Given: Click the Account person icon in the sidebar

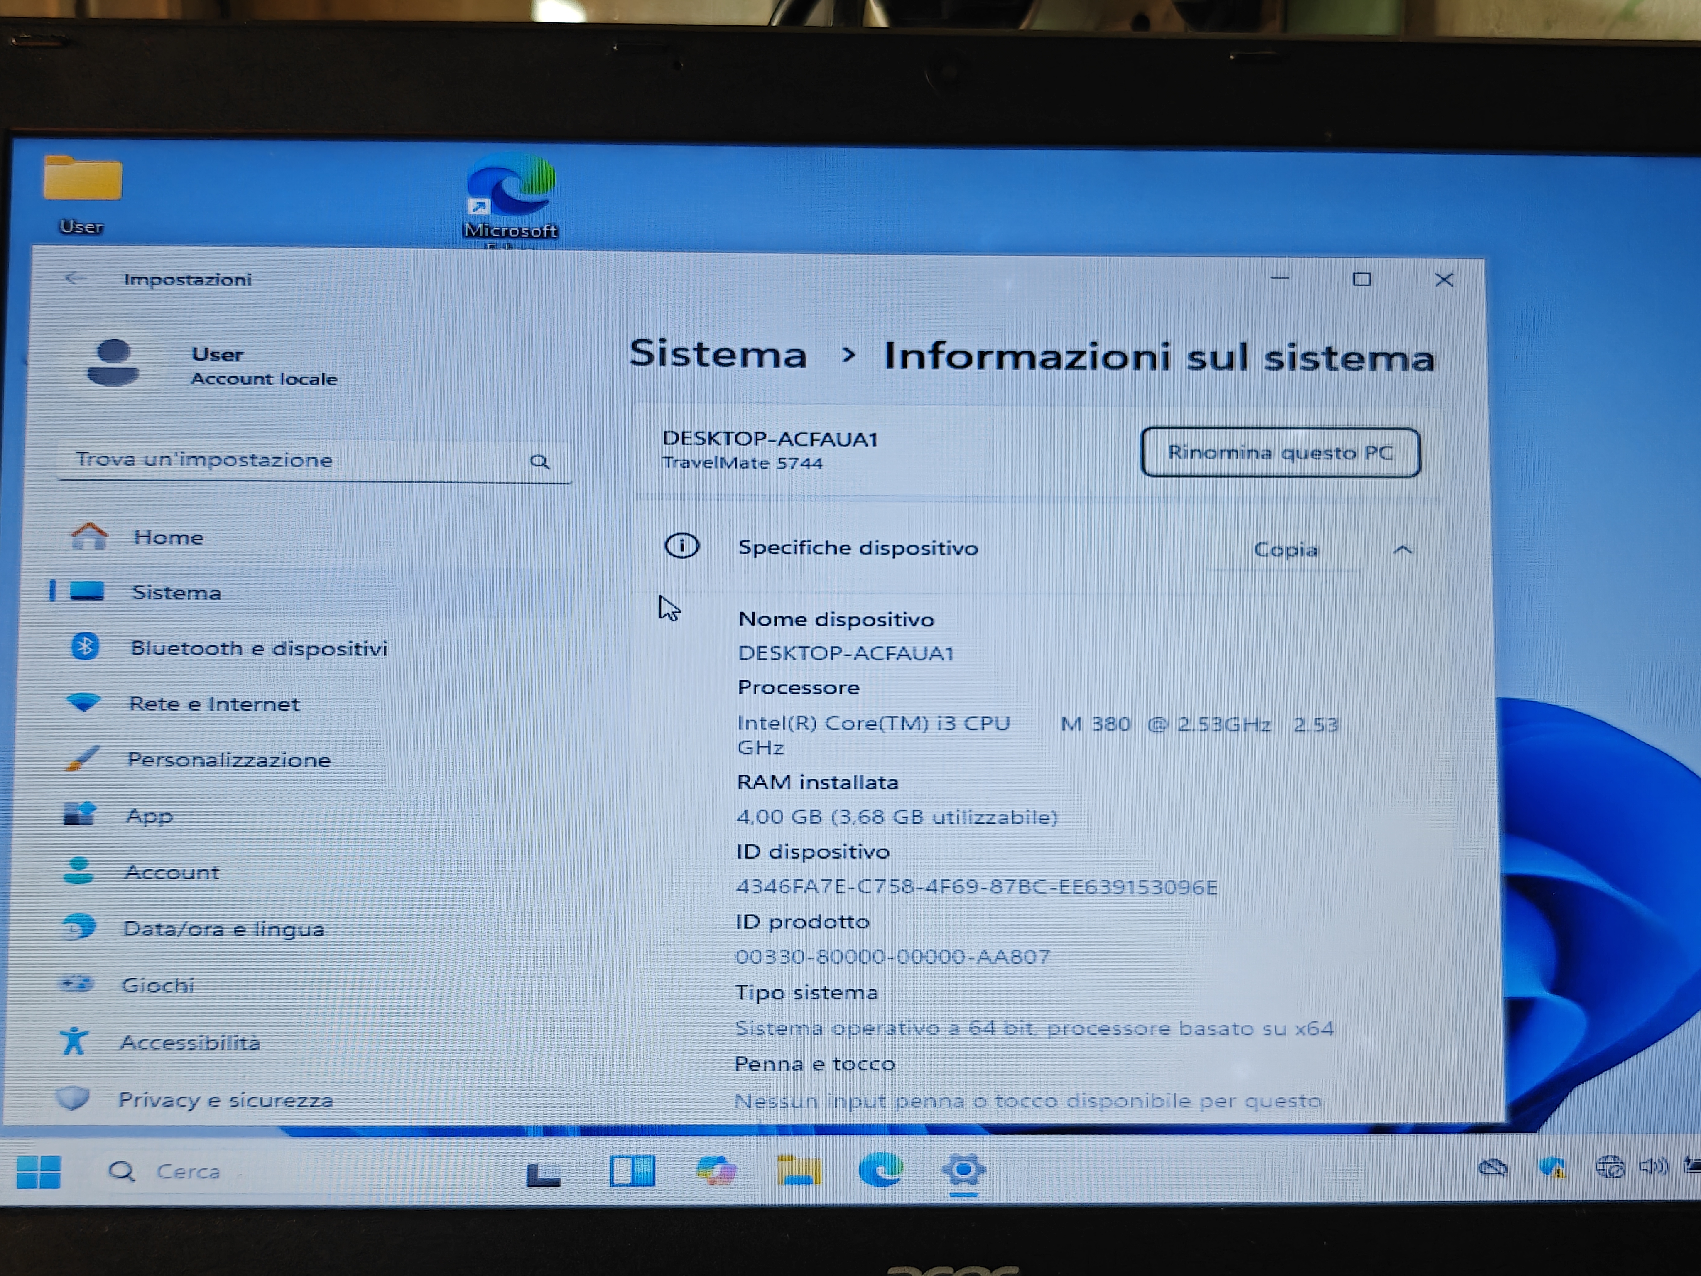Looking at the screenshot, I should [x=78, y=871].
